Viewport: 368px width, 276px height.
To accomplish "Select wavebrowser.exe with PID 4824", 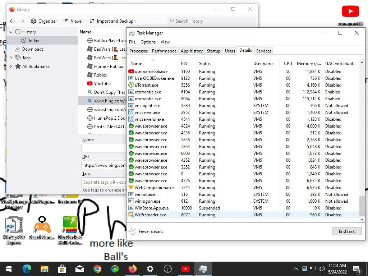I will (243, 126).
